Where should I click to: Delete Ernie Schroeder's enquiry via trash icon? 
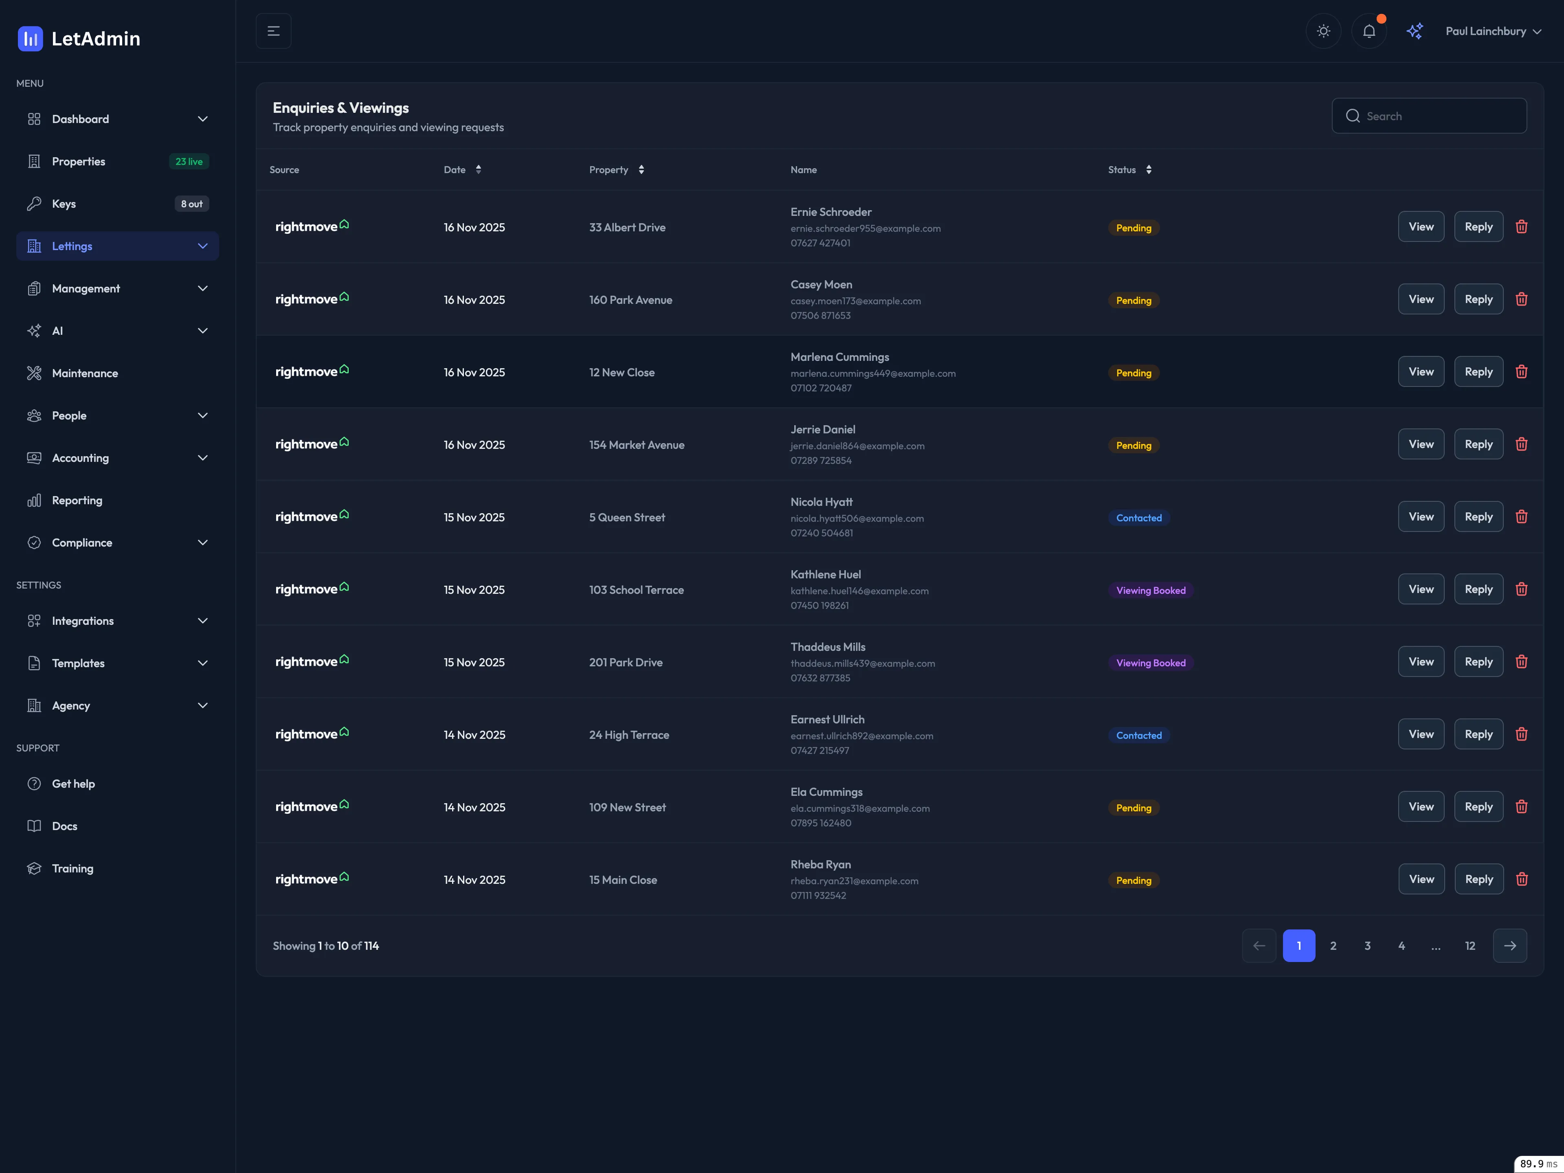click(x=1522, y=227)
